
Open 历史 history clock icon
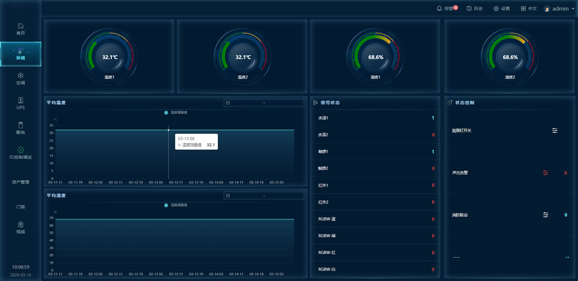click(x=469, y=9)
